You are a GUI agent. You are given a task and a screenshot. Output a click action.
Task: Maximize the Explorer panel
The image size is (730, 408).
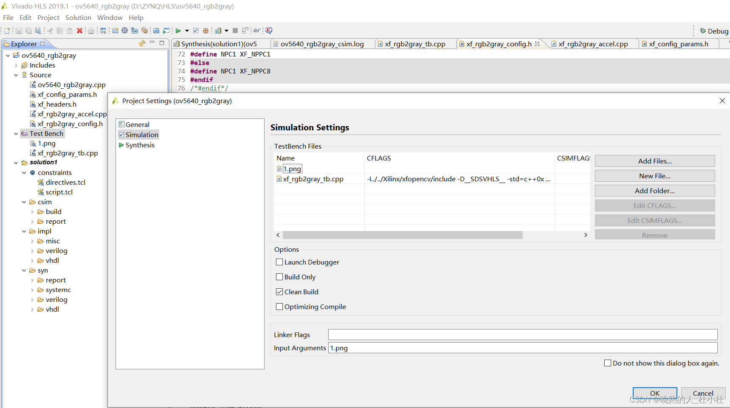[162, 43]
